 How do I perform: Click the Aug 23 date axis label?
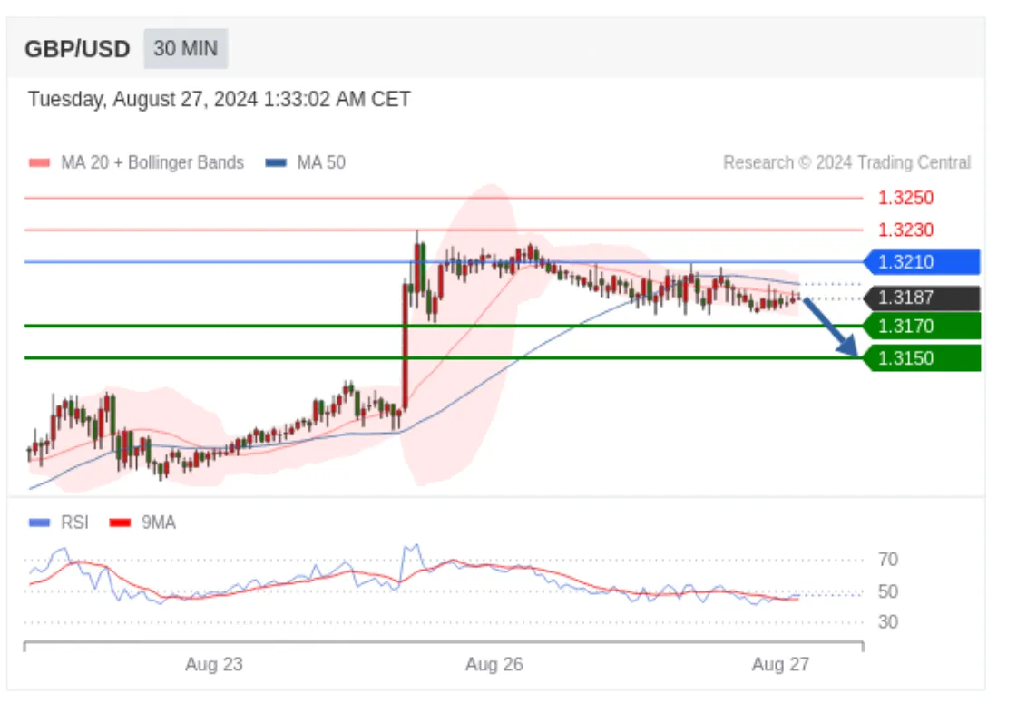point(214,664)
